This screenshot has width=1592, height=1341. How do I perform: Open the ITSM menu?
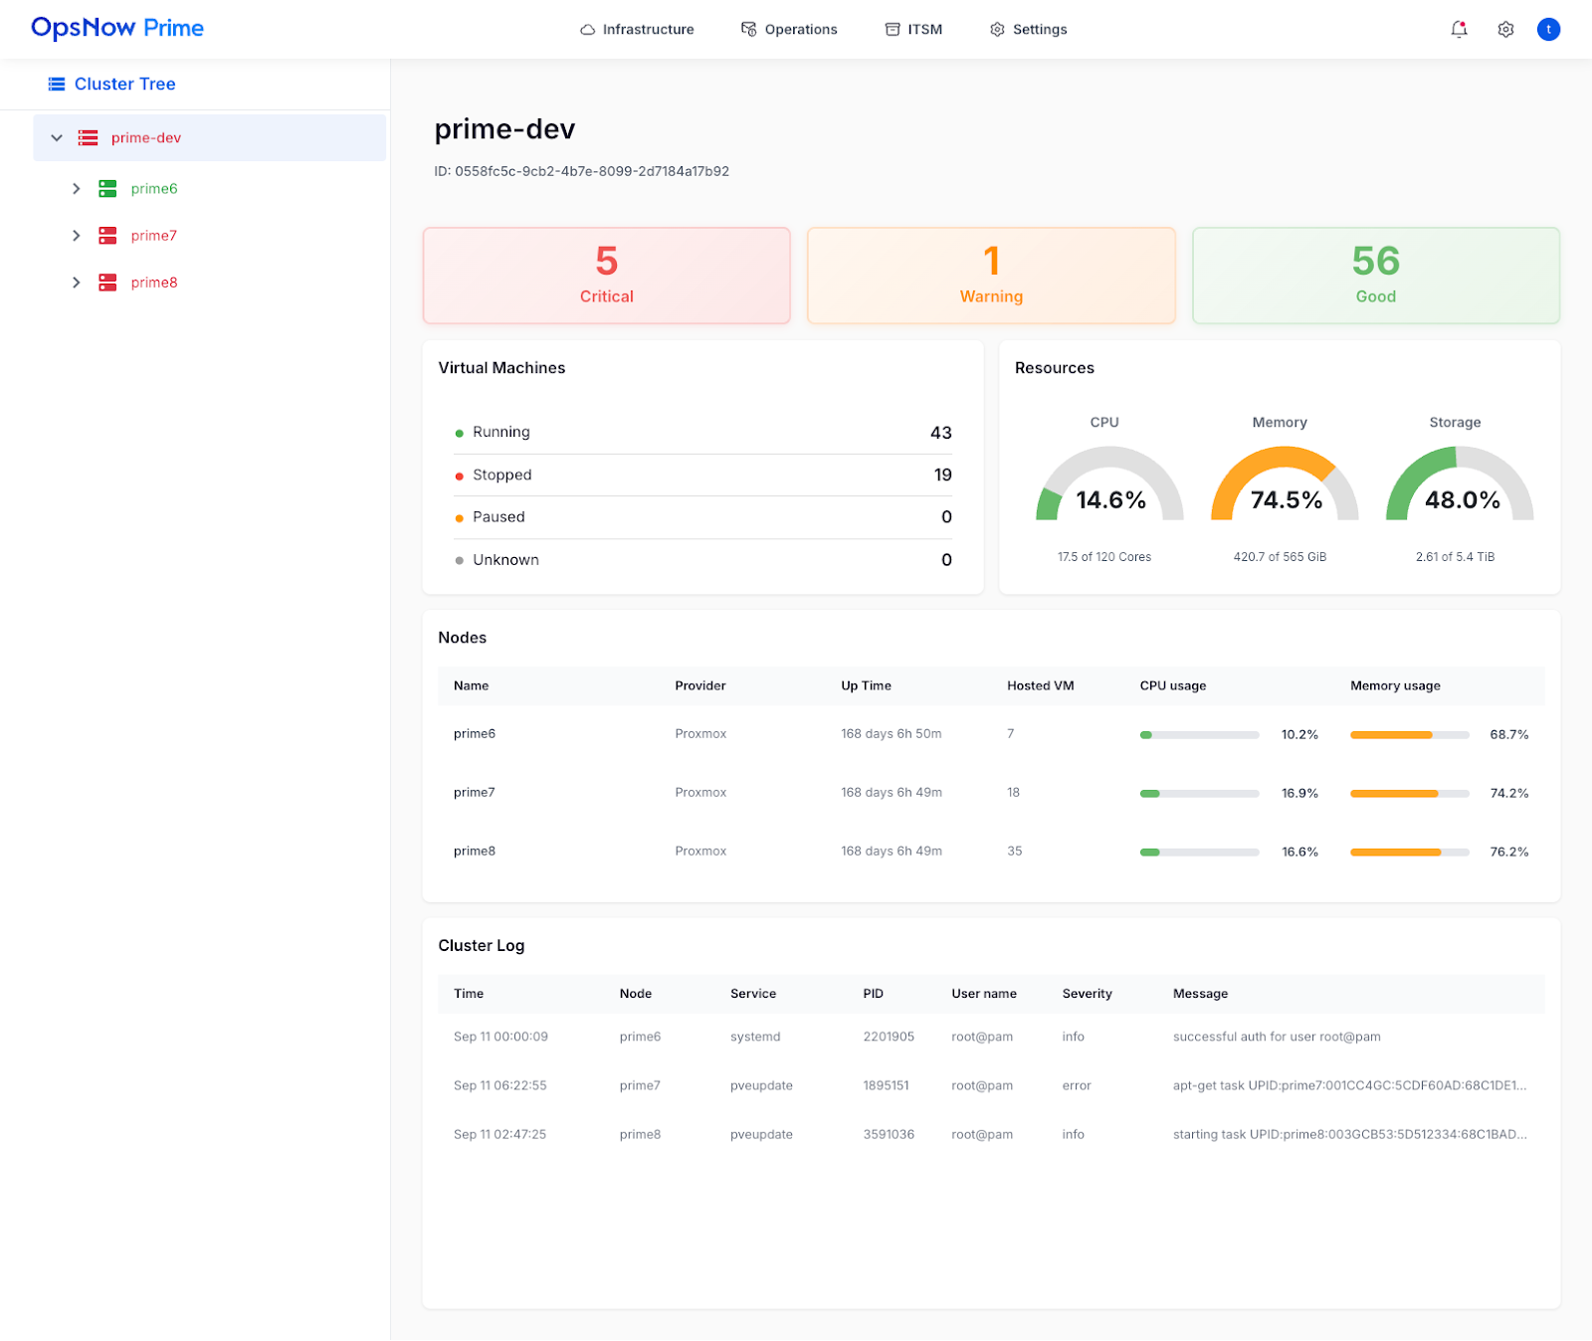[913, 30]
